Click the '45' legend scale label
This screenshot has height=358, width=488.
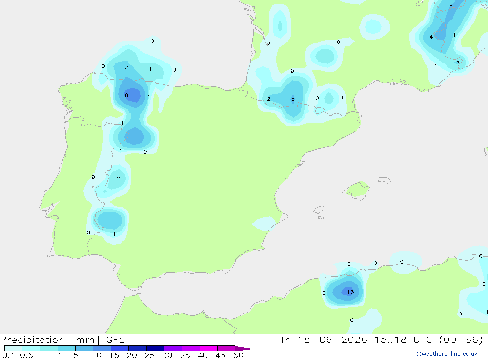coord(221,355)
